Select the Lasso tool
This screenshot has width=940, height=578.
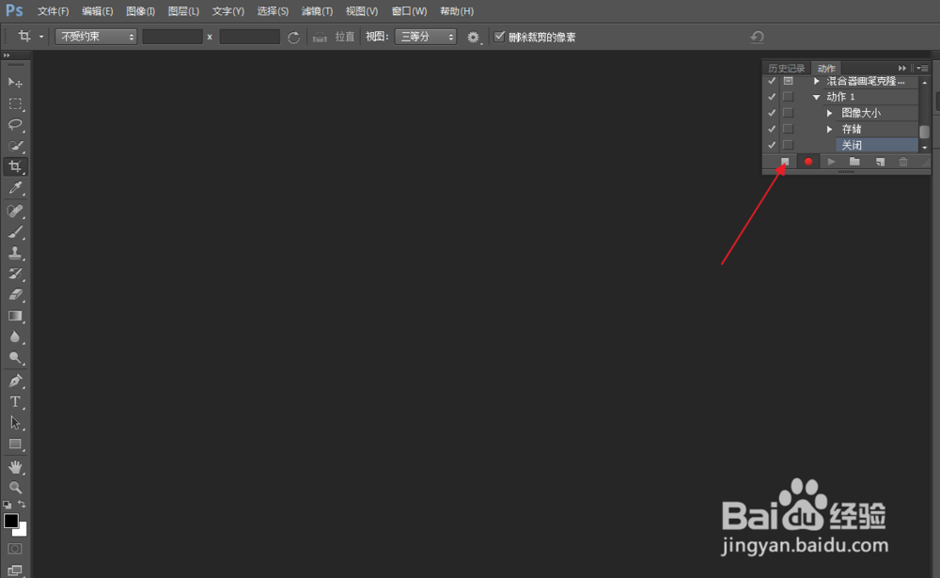pos(16,125)
